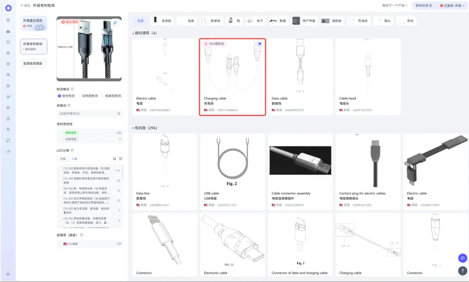Filter by 数据线 category

tap(211, 21)
